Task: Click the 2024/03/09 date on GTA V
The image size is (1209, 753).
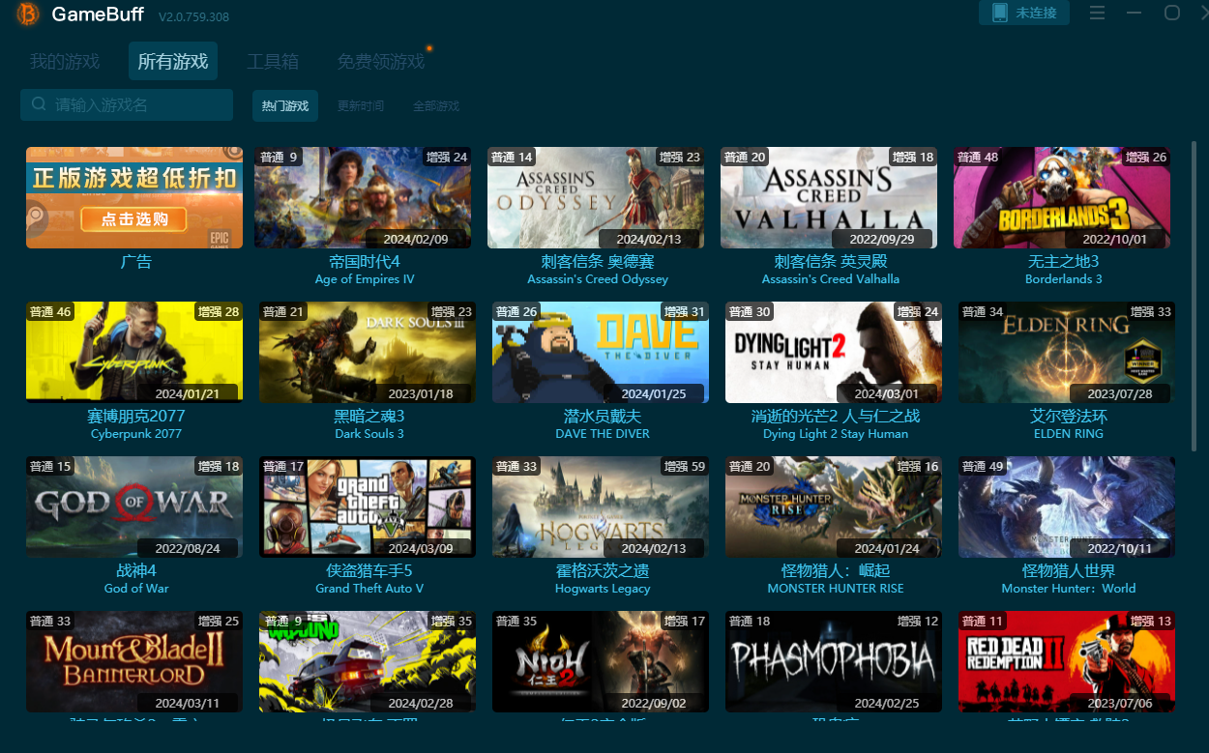Action: pos(421,548)
